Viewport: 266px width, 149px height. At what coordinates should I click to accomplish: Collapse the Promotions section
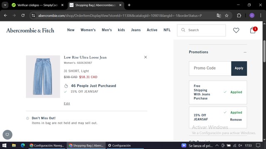coord(245,52)
